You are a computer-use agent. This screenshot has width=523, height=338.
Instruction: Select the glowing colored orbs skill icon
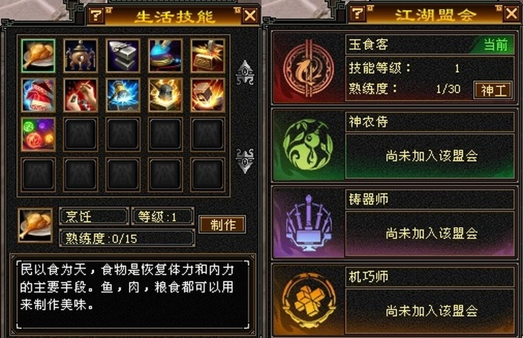pyautogui.click(x=38, y=134)
